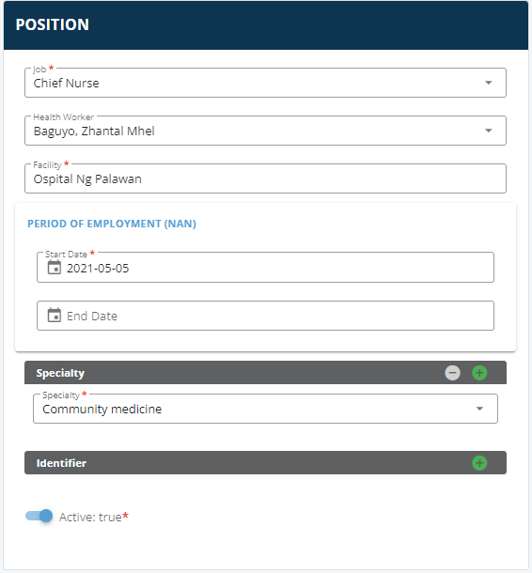Screen dimensions: 532x573
Task: Toggle the Active switch off
Action: click(39, 516)
